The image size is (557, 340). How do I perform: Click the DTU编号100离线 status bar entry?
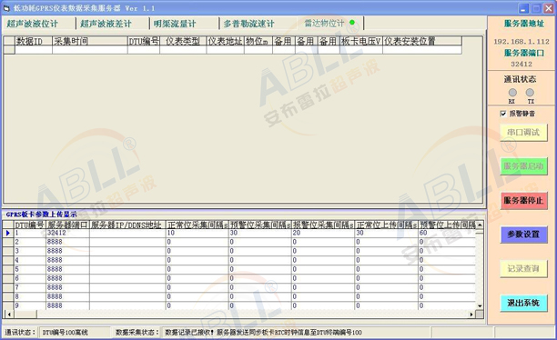(x=65, y=333)
